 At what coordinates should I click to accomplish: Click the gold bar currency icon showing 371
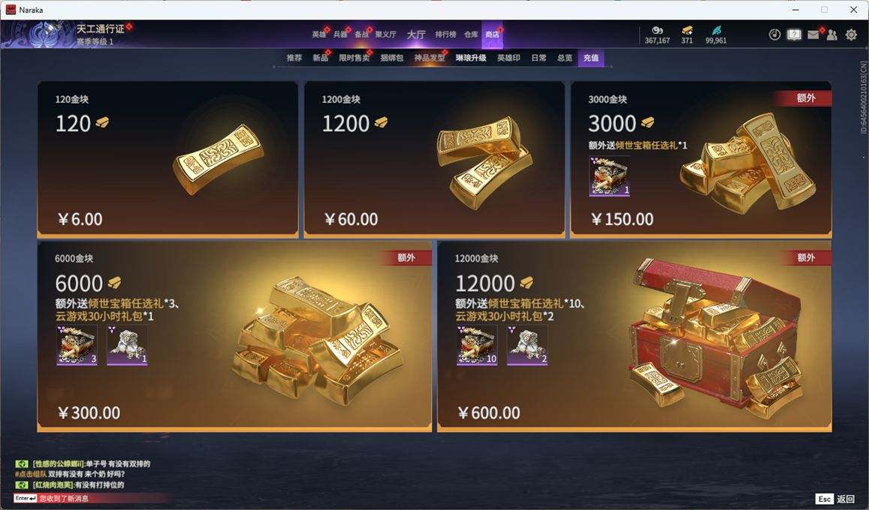point(687,30)
